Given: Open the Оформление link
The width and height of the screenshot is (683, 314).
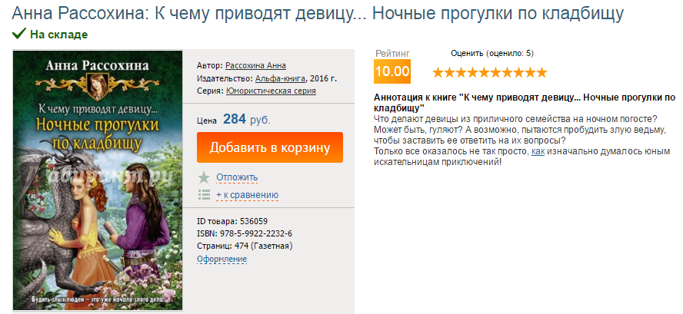Looking at the screenshot, I should coord(222,259).
